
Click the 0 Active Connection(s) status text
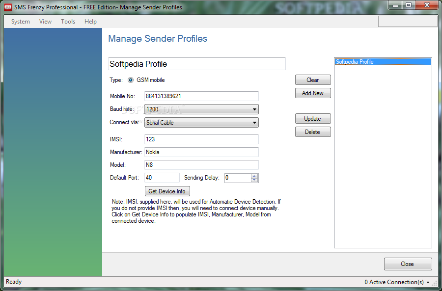click(394, 282)
